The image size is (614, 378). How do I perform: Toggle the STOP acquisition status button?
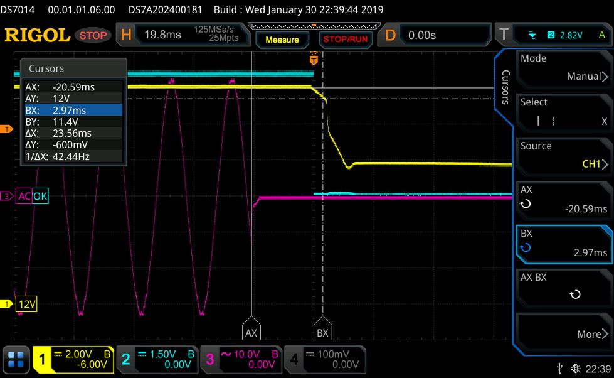93,35
